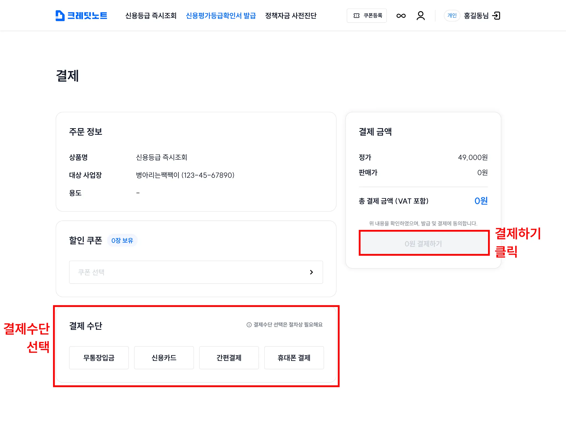566x421 pixels.
Task: Open 신용등급 즉시조회 menu
Action: (x=151, y=16)
